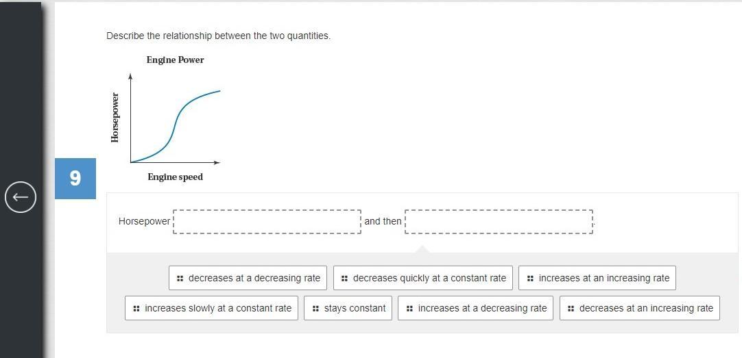Click drag handle on 'increases at an increasing rate'

(530, 279)
